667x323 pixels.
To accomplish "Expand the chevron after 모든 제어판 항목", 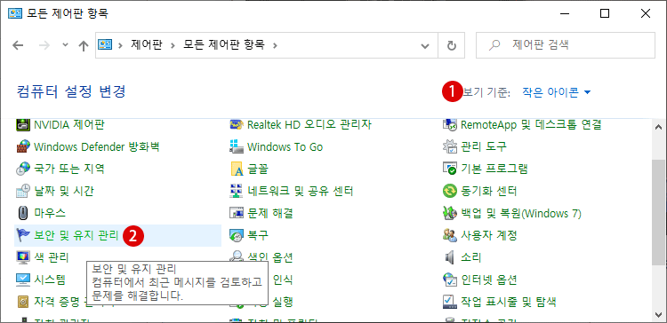I will click(x=275, y=45).
